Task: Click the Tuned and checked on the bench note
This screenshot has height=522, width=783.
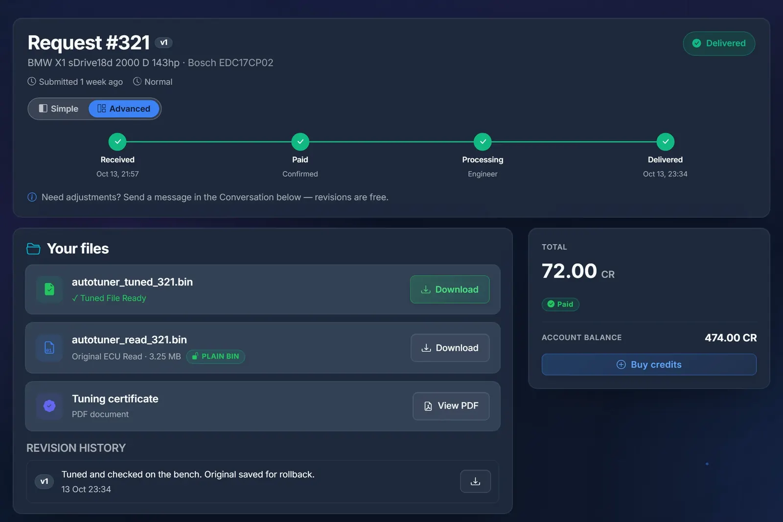Action: (x=188, y=475)
